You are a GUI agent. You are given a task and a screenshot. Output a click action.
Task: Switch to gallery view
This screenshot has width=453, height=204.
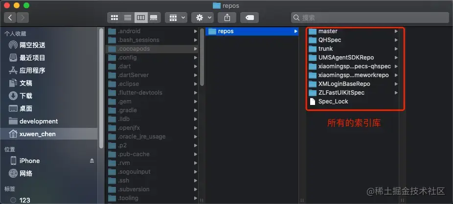(x=154, y=18)
